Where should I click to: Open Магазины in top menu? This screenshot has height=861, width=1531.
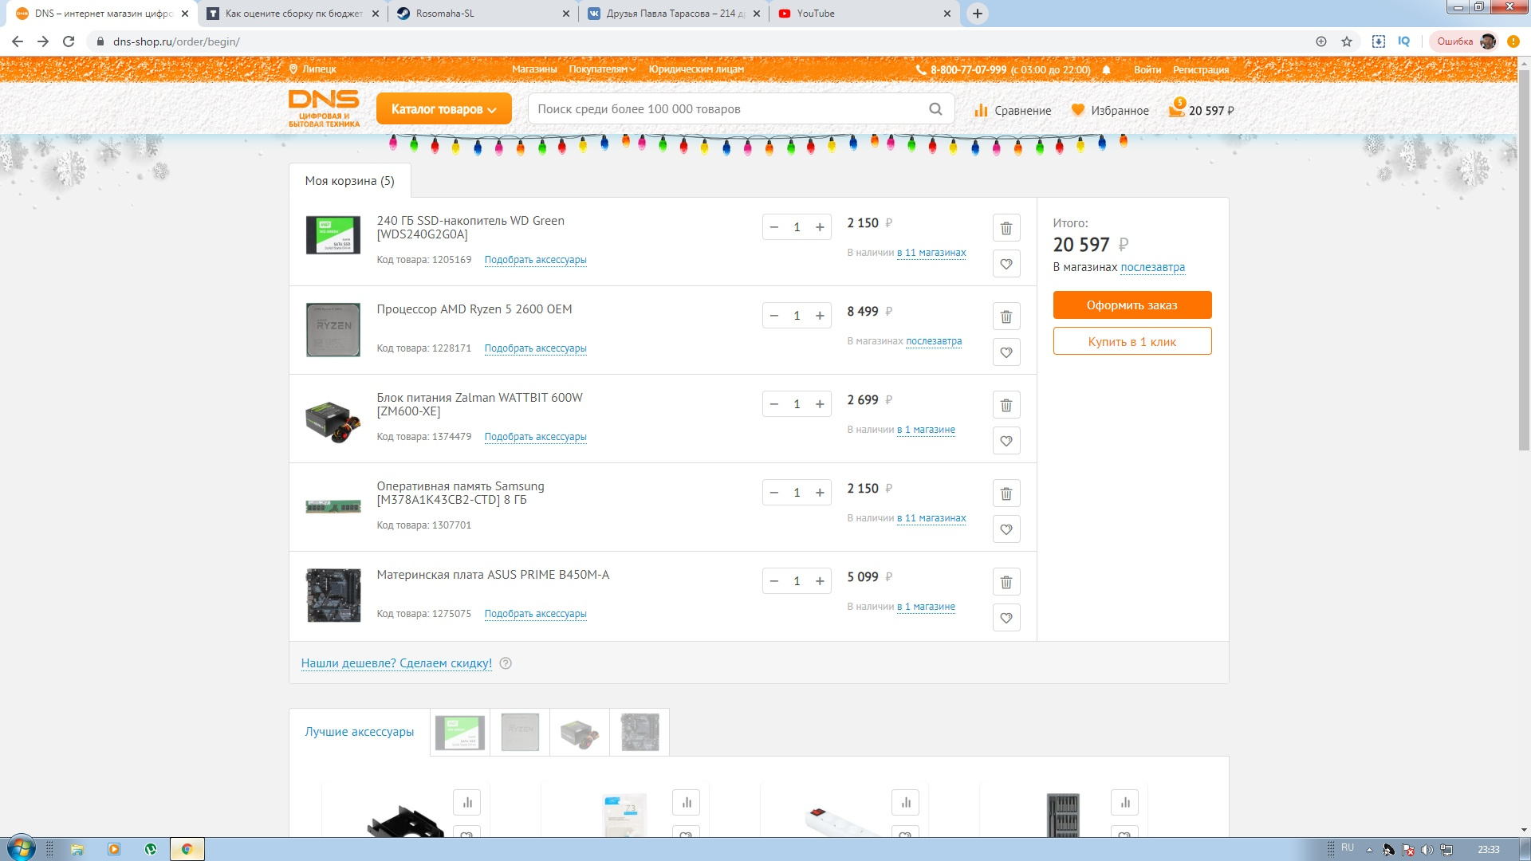pyautogui.click(x=534, y=69)
